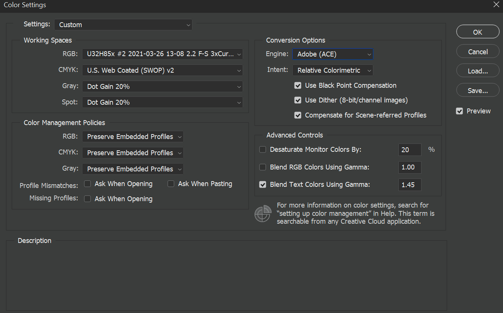Disable Compensate for Scene-referred Profiles

click(x=298, y=115)
